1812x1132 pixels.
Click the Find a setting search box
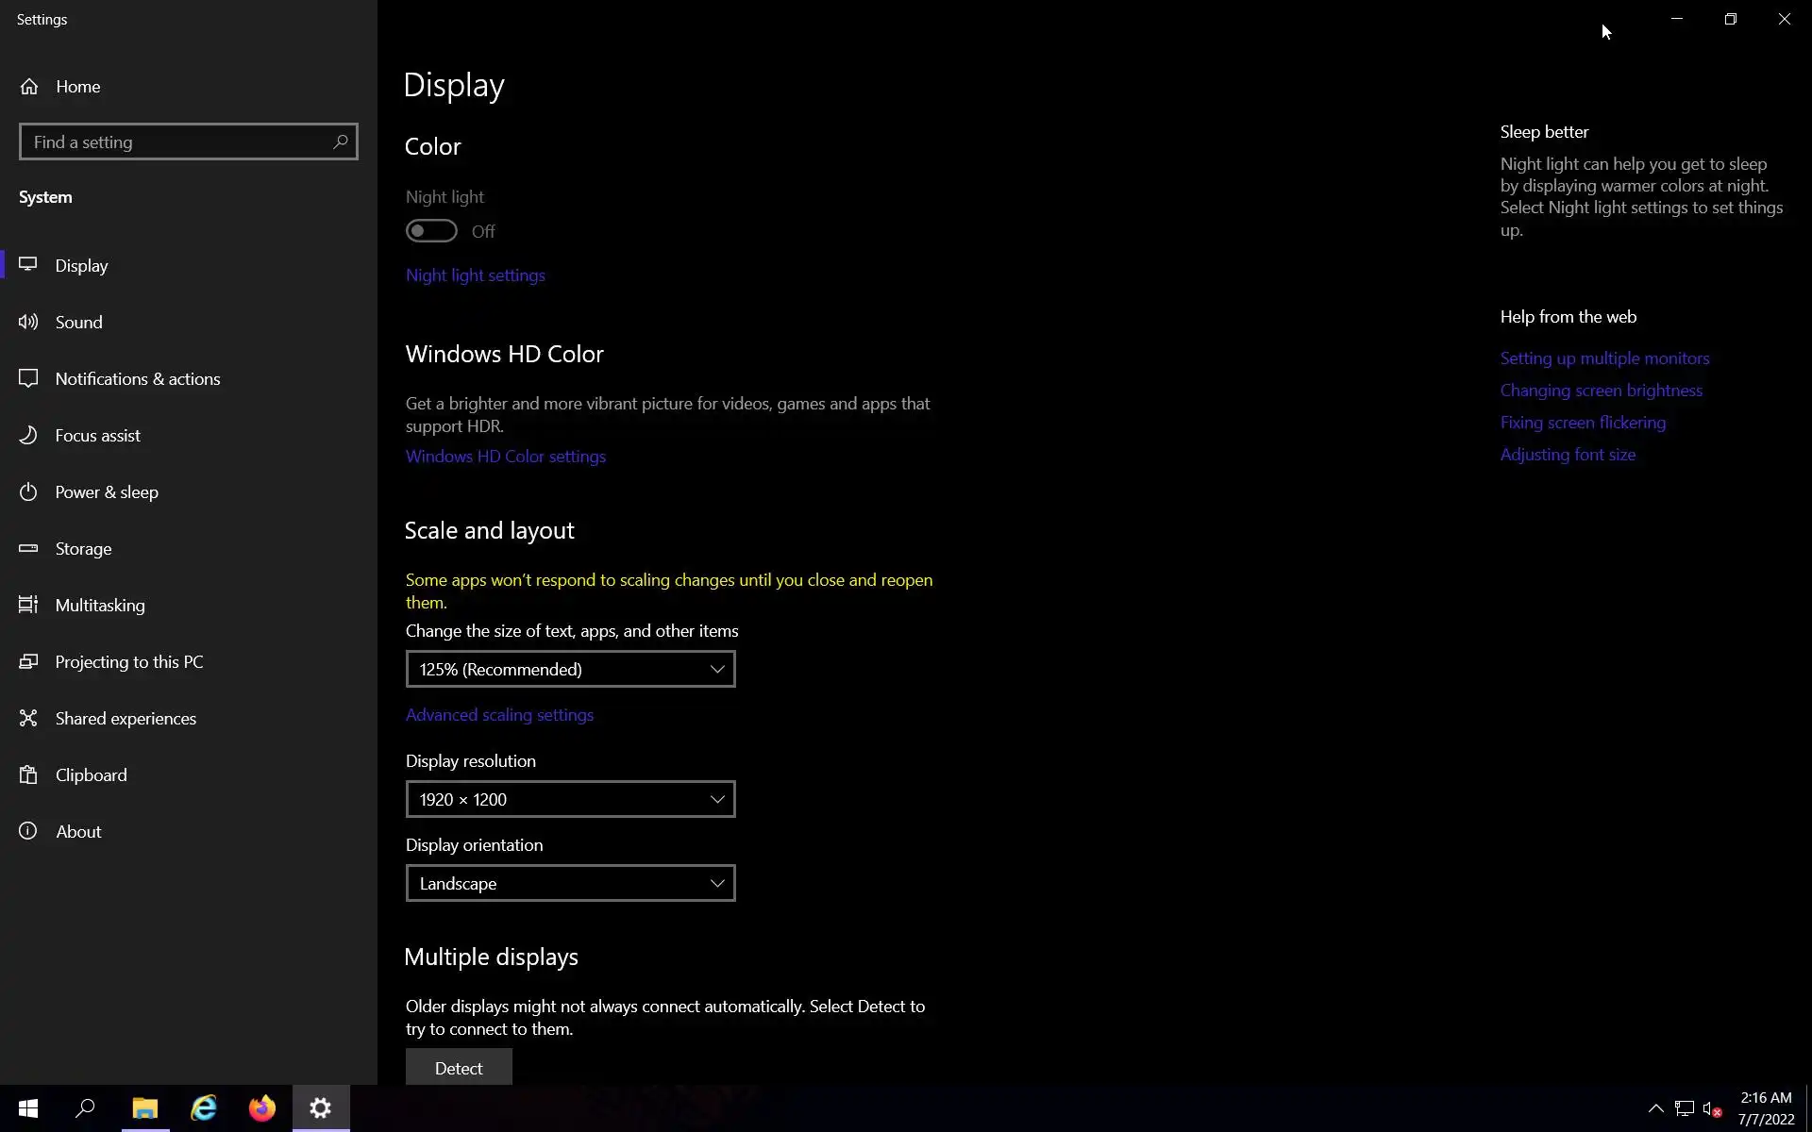tap(175, 141)
